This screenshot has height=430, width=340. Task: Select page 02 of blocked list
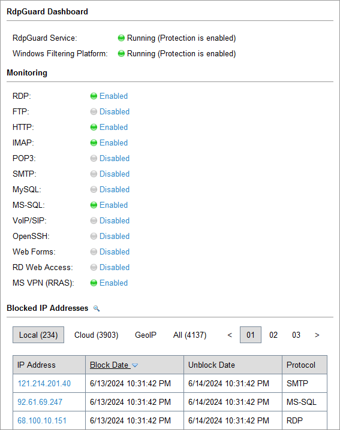[273, 335]
